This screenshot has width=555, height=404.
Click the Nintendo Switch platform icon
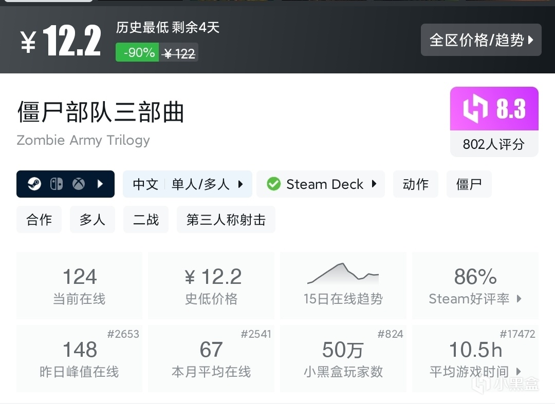tap(57, 184)
